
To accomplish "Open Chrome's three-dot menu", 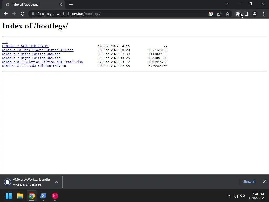I will (263, 14).
